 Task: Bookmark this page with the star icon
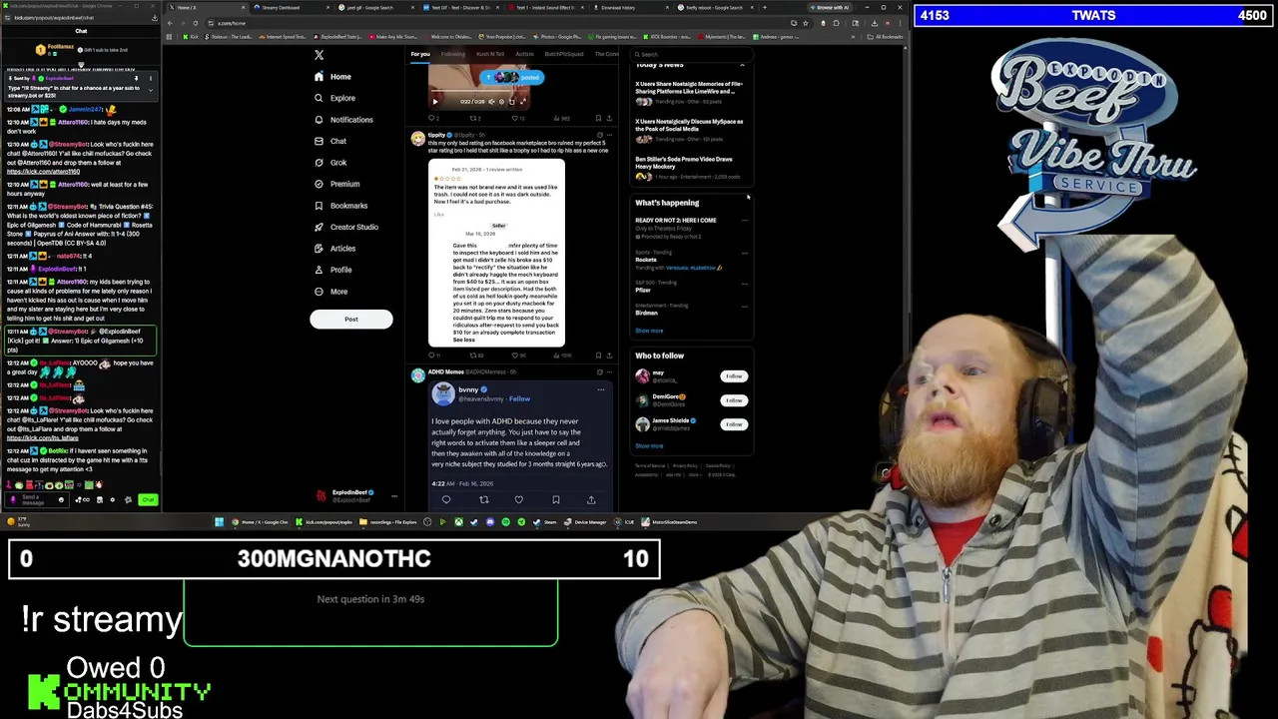click(x=808, y=23)
